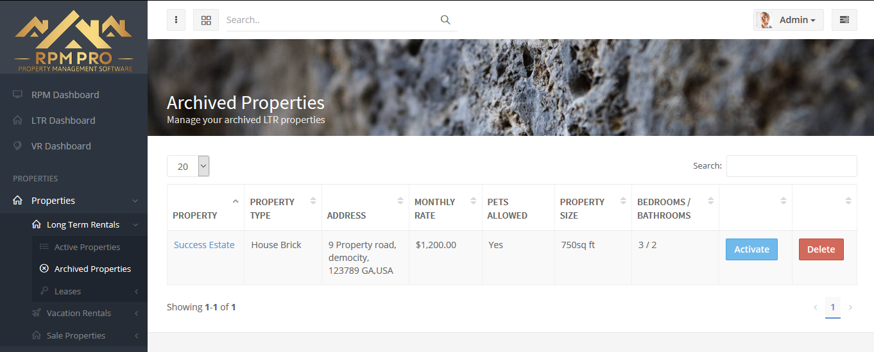874x352 pixels.
Task: Open the right sidebar panel icon
Action: 844,20
